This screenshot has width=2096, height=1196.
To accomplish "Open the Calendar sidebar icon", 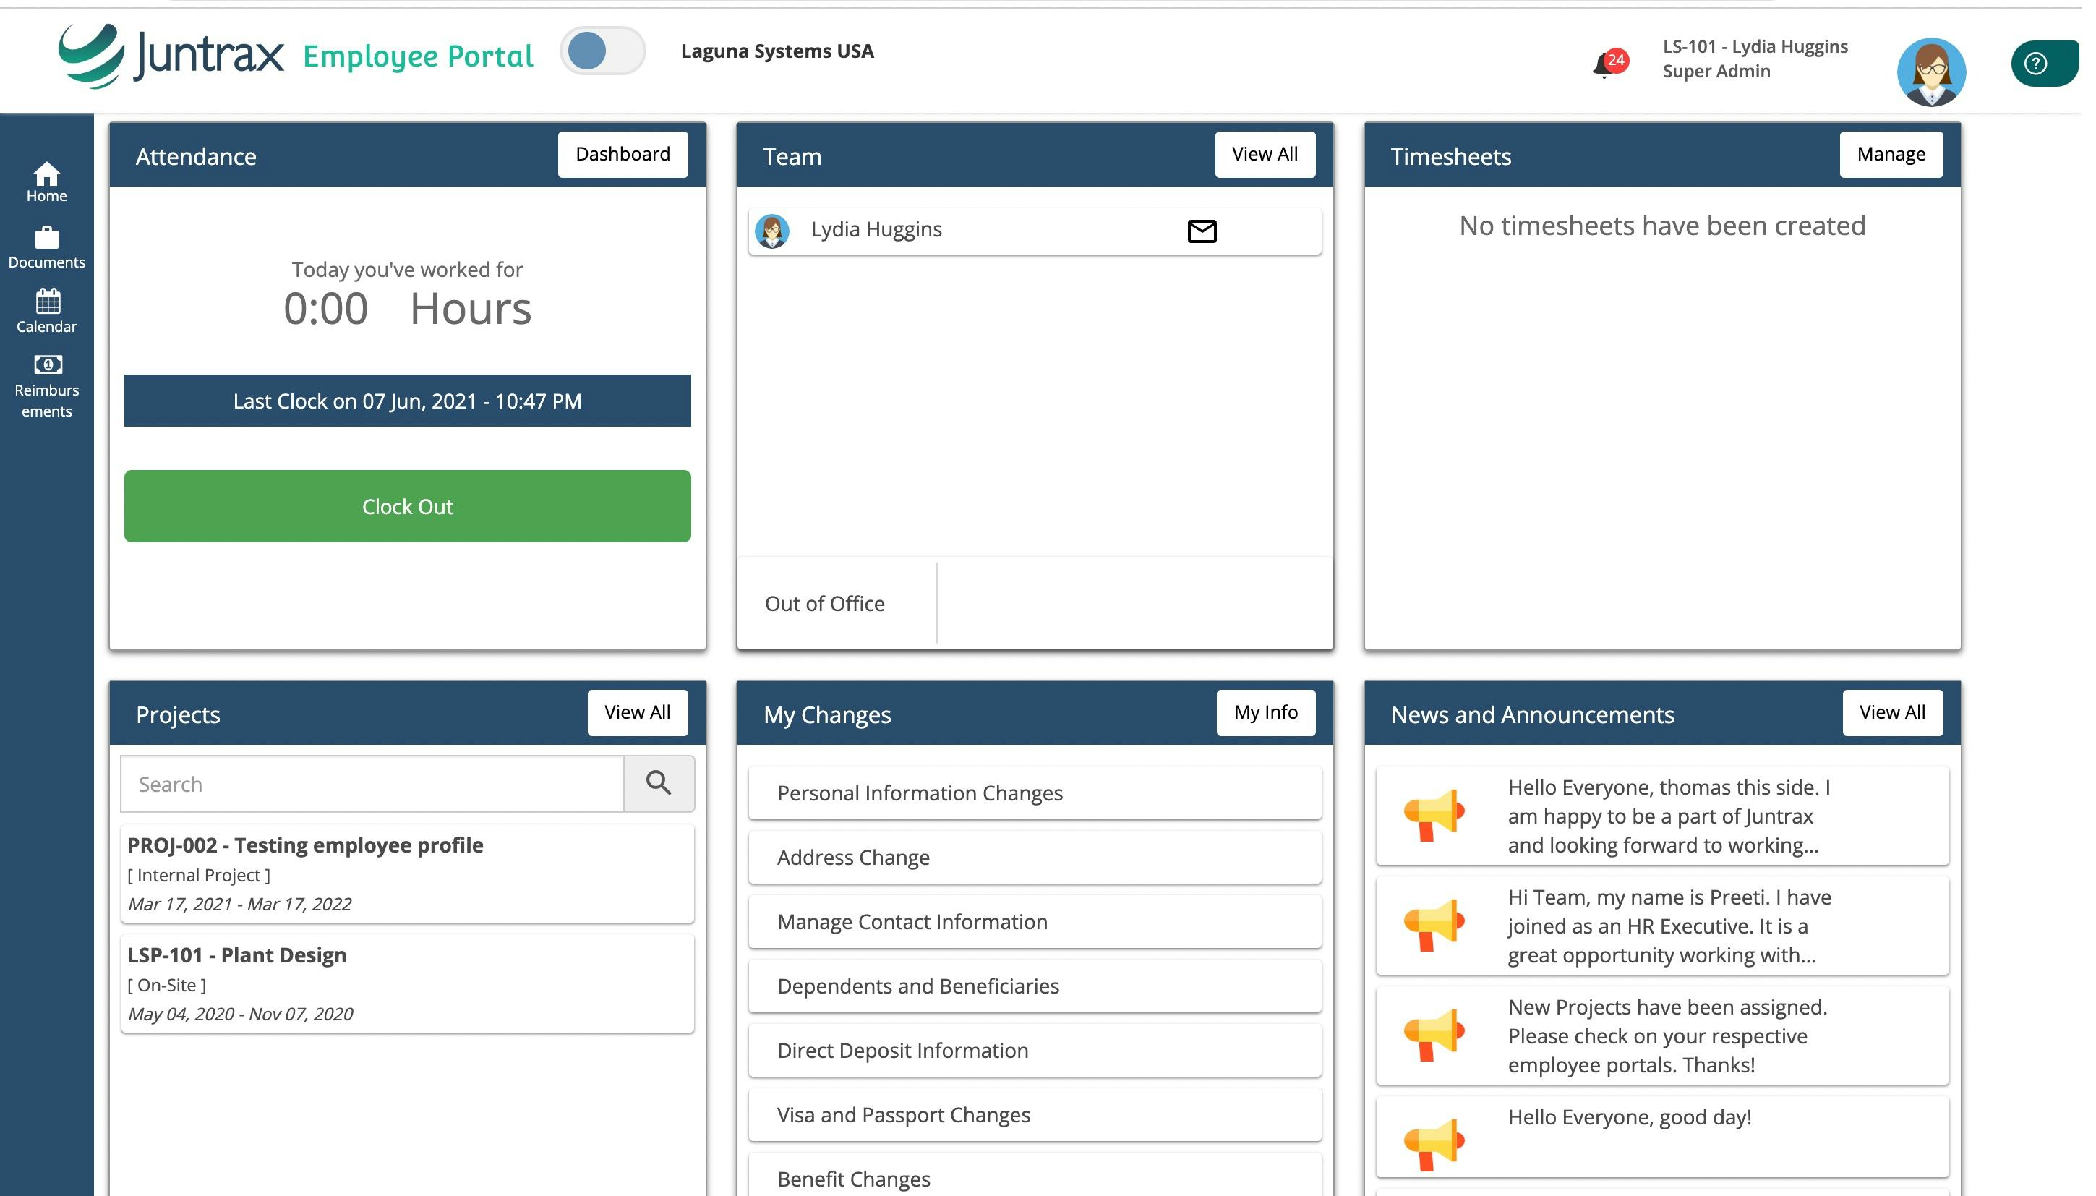I will tap(46, 310).
